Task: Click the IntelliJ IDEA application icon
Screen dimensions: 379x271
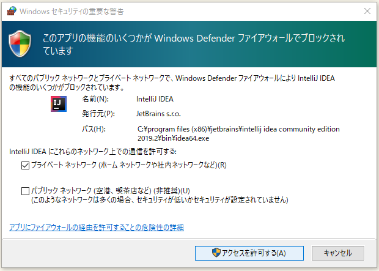Action: 59,104
